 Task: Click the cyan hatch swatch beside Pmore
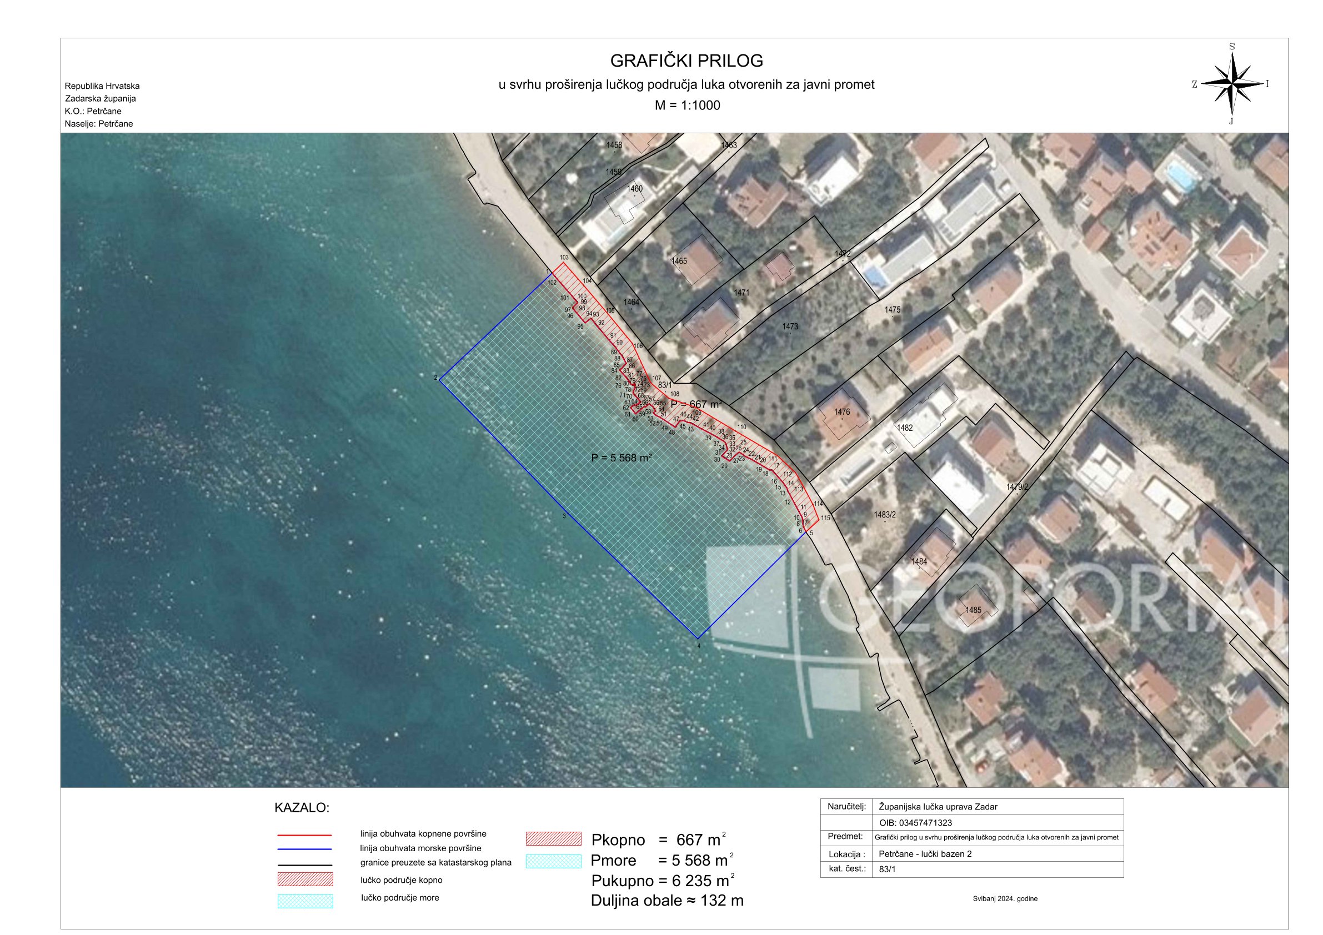[x=553, y=861]
